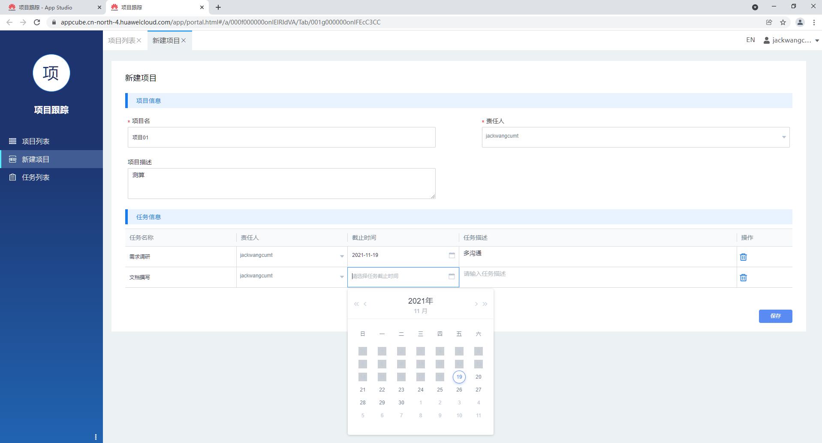Open a new browser tab

218,7
